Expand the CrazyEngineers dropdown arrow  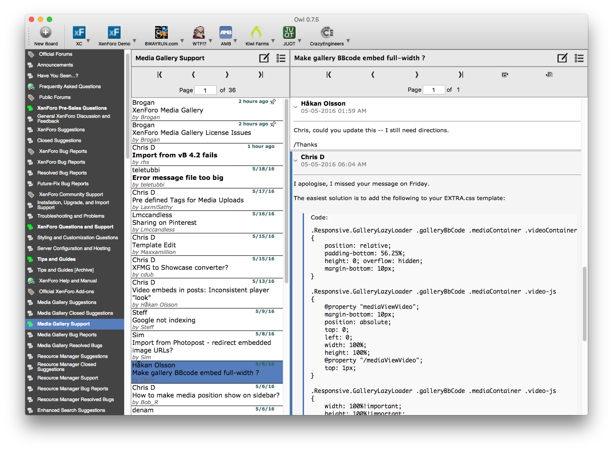(x=348, y=41)
